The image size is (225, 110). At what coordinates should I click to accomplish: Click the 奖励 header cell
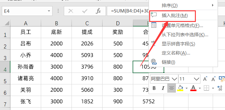118,32
